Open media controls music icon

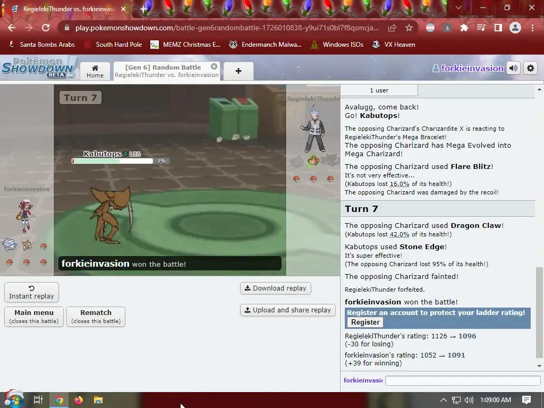point(481,28)
